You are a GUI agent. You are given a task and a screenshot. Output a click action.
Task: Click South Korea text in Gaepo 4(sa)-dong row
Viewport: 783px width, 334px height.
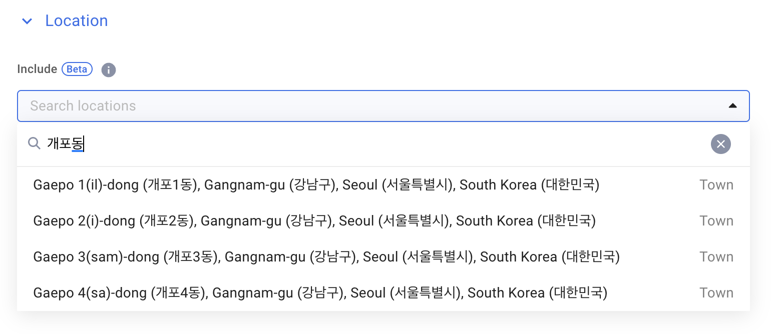pyautogui.click(x=506, y=293)
